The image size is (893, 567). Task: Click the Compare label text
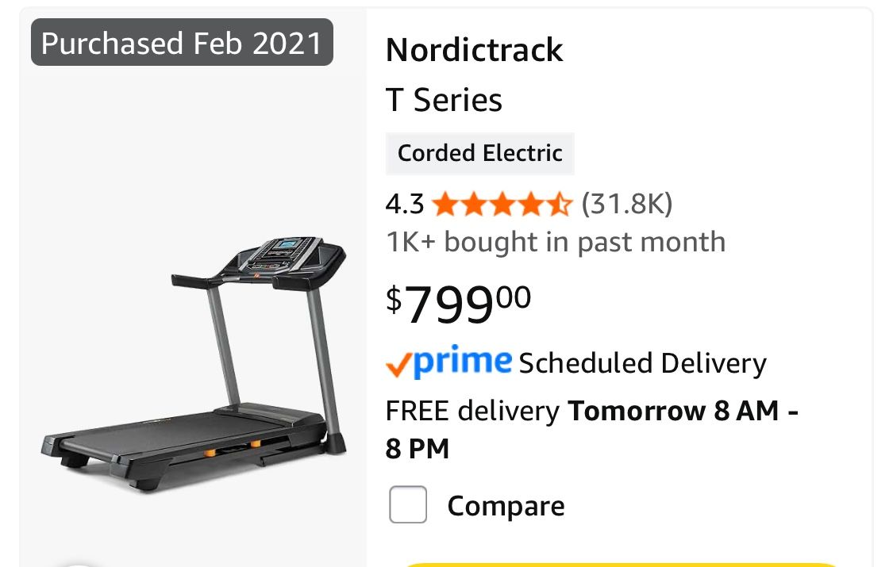506,505
